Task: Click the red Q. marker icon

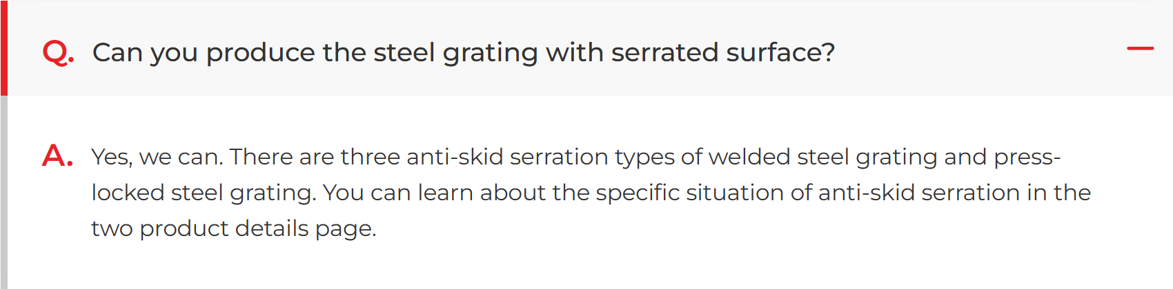Action: click(58, 53)
